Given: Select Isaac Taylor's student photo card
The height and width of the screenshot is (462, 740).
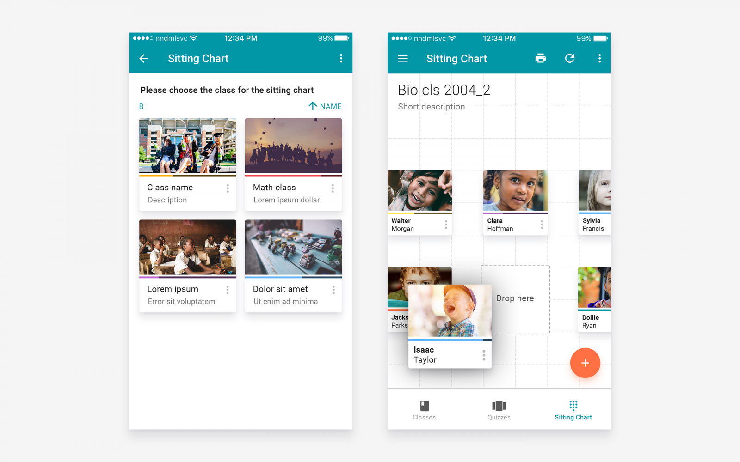Looking at the screenshot, I should click(450, 311).
